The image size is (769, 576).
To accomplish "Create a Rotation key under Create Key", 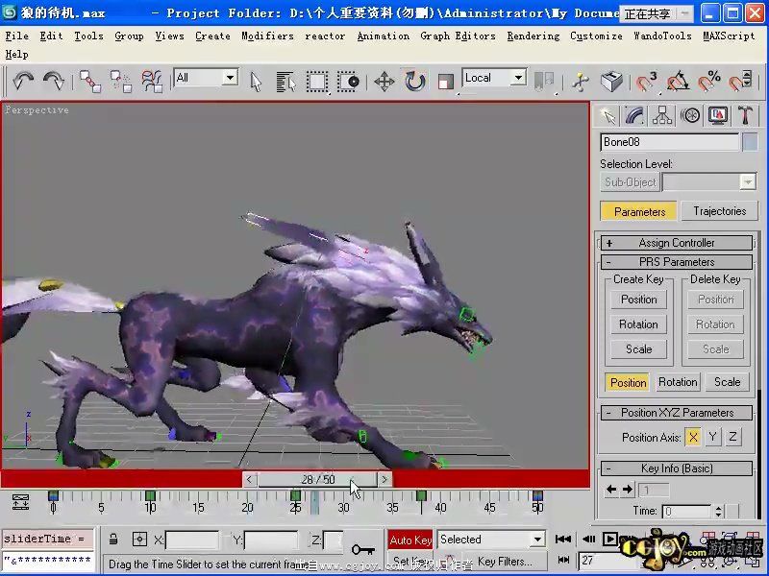I will tap(638, 324).
